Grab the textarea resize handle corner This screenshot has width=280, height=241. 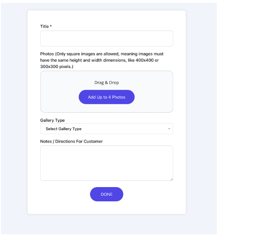(x=171, y=179)
